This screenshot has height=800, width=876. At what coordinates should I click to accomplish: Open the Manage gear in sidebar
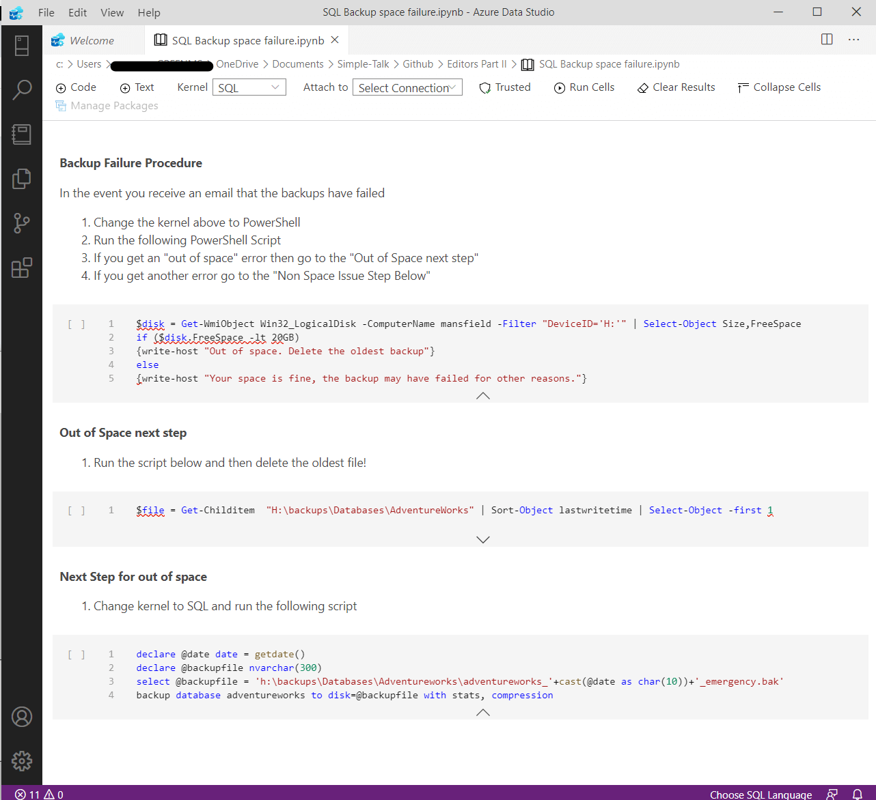pyautogui.click(x=22, y=761)
